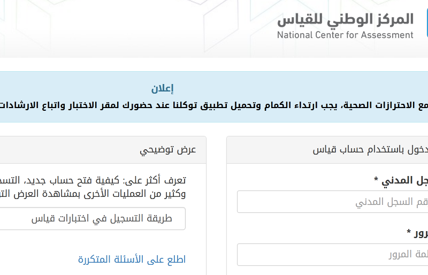Open the طريقة التسجيل في اختبارات قياس dropdown
Viewport: 428px width, 275px height.
click(93, 218)
